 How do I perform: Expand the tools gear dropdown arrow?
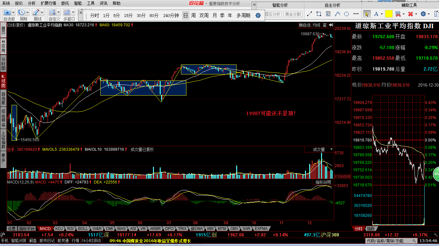click(x=429, y=14)
